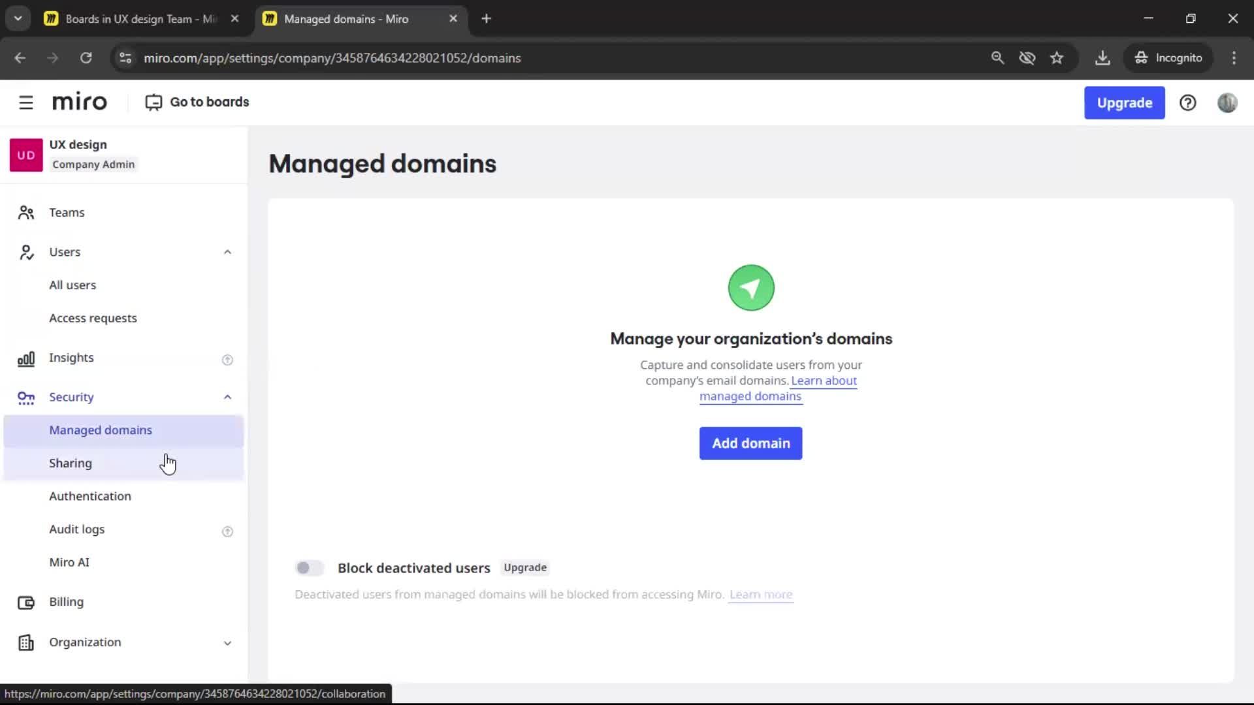Click Learn more link under Block deactivated users
This screenshot has width=1254, height=705.
(760, 595)
